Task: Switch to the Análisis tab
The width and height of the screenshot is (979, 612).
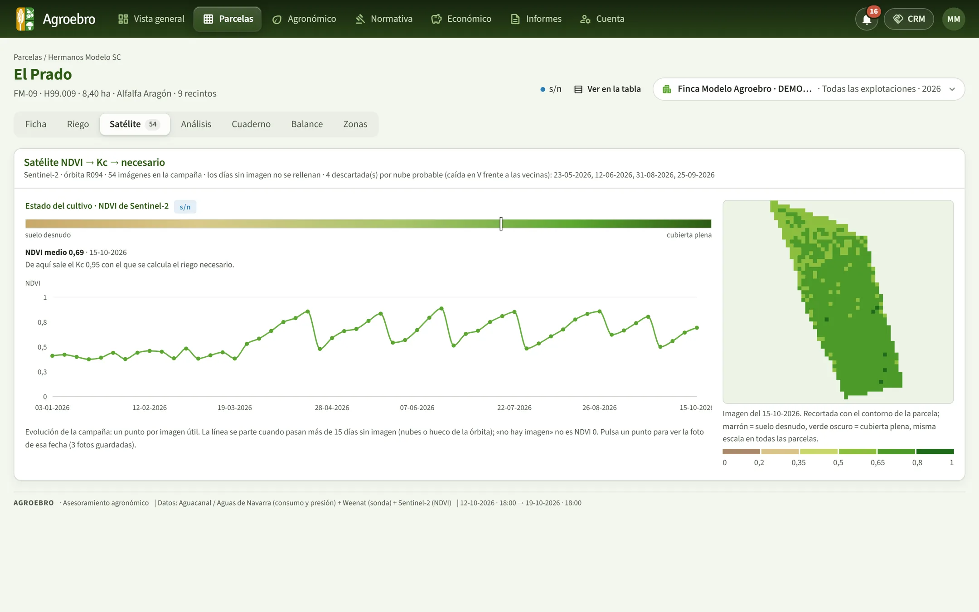Action: click(196, 124)
